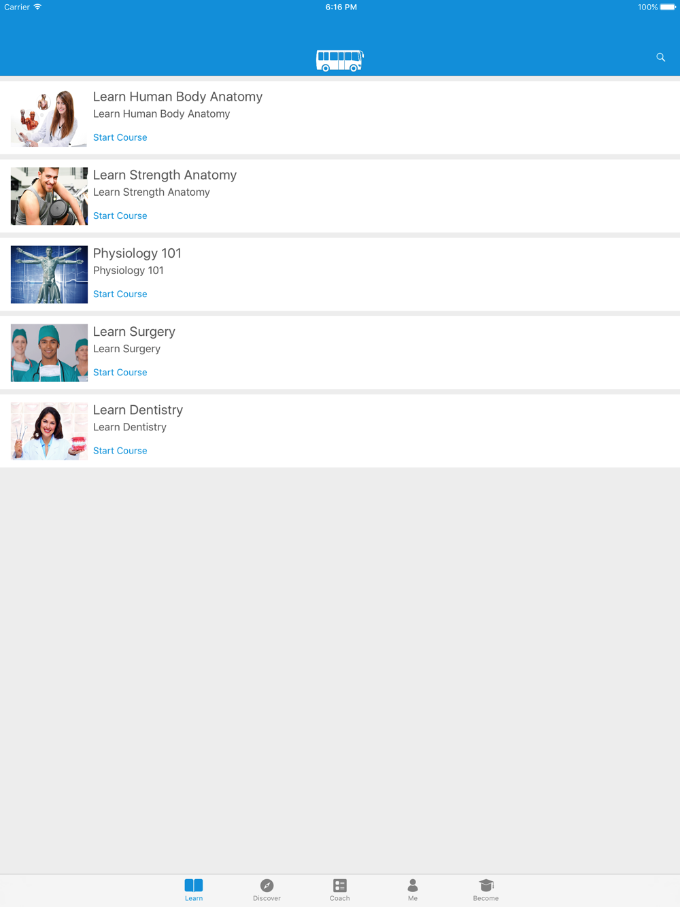Tap the search magnifier icon

click(660, 57)
